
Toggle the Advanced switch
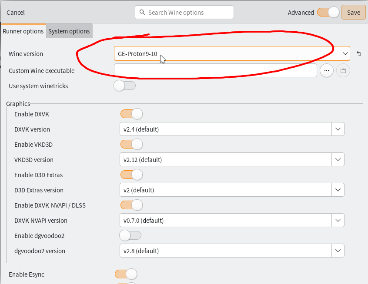pos(328,13)
